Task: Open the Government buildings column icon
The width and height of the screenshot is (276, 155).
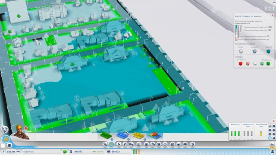Action: click(x=139, y=144)
